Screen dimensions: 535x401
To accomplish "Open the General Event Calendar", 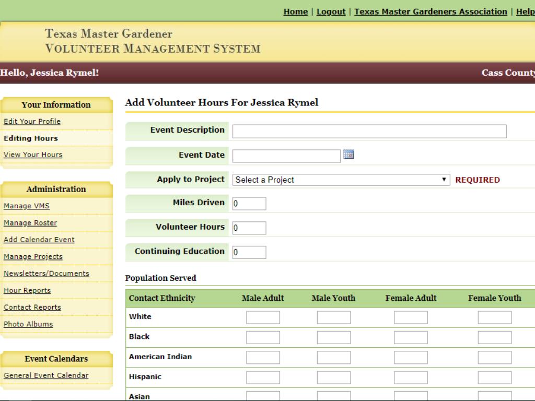I will tap(46, 375).
